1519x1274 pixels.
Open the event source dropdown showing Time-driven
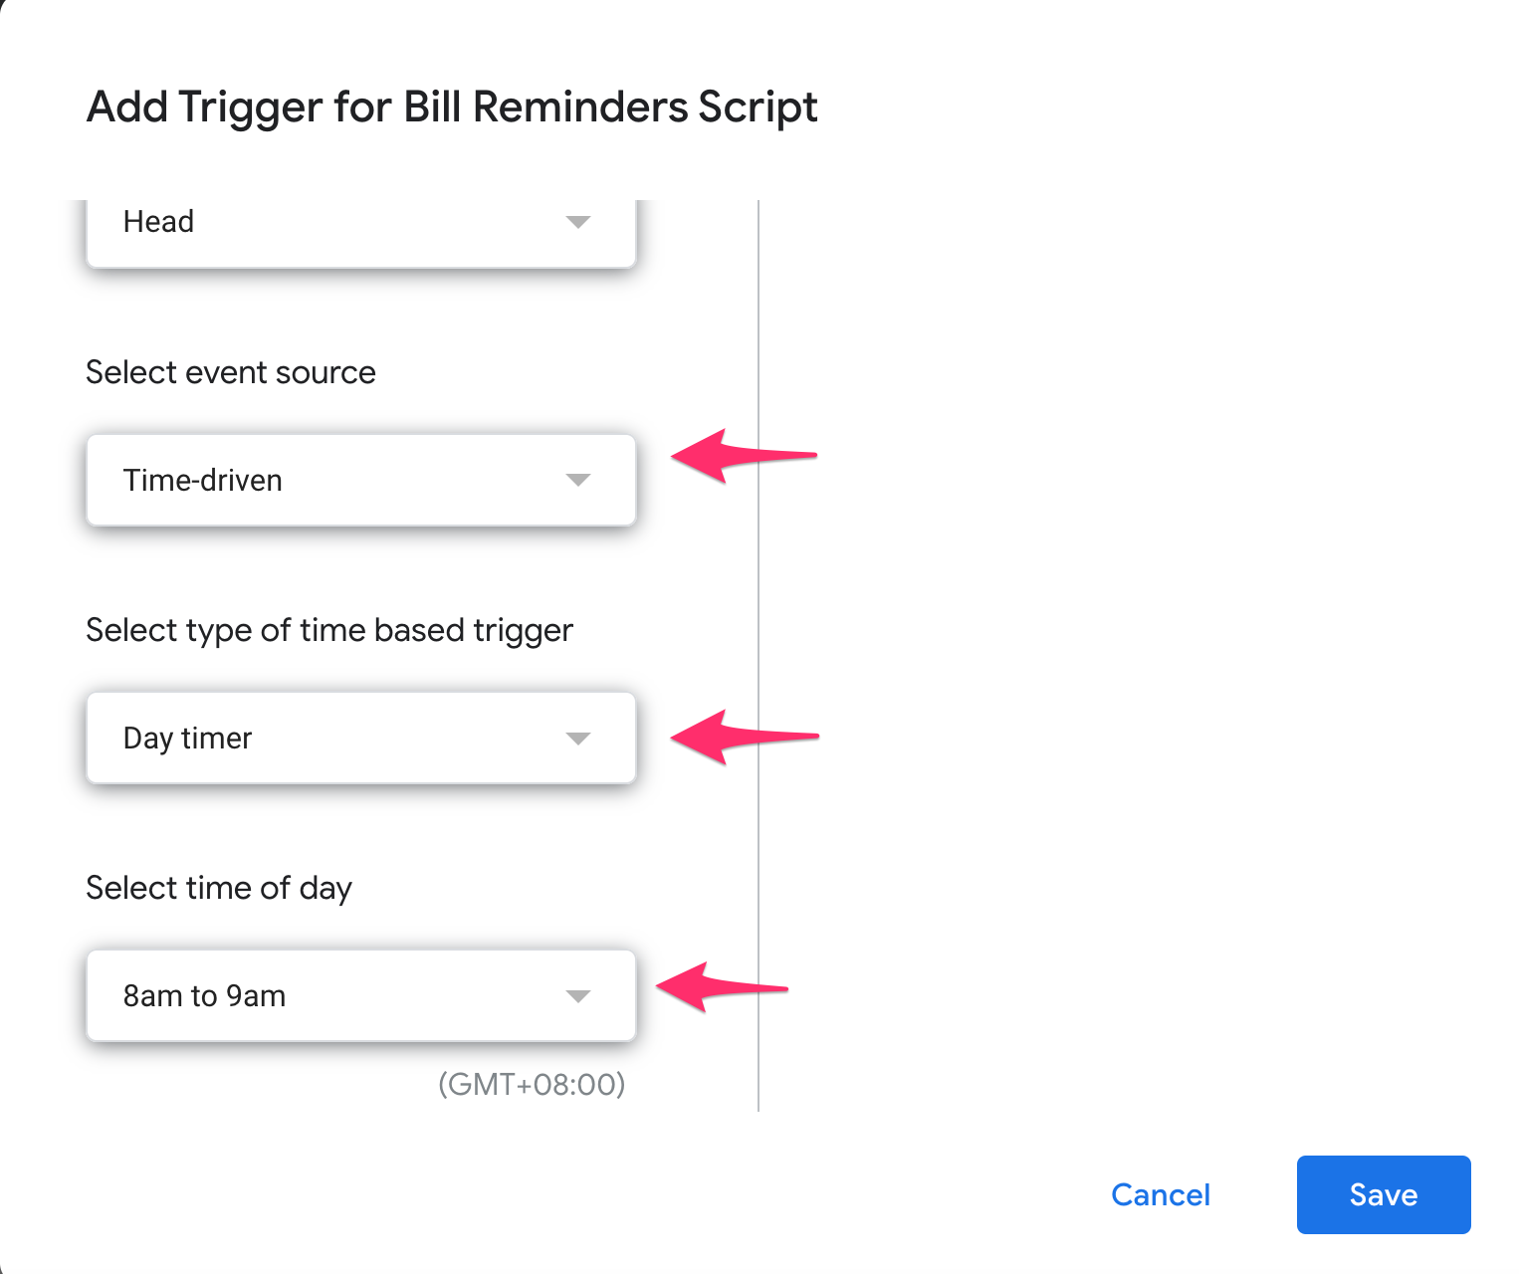(361, 480)
